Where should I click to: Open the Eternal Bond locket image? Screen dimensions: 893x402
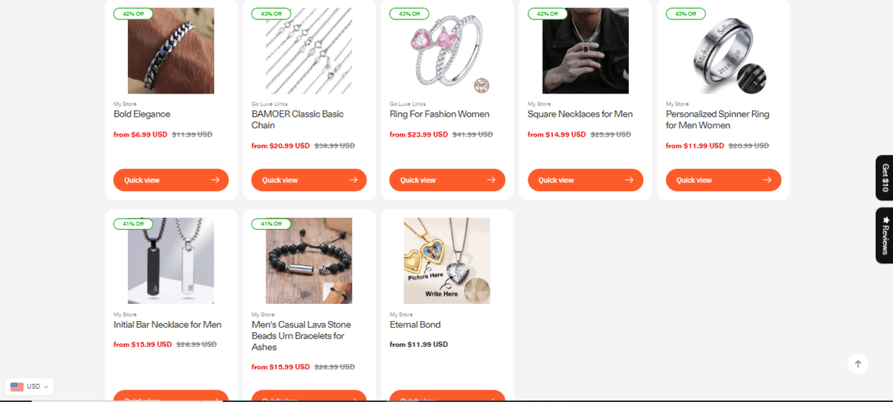[x=447, y=261]
